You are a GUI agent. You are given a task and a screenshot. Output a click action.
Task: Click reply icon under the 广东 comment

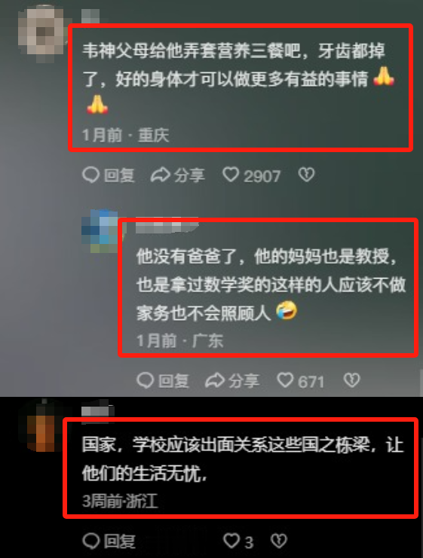pos(145,380)
